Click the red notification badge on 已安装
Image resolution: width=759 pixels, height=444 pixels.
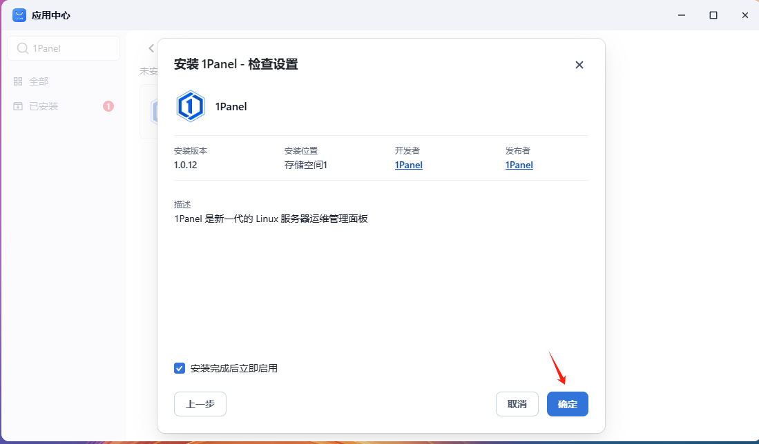coord(108,106)
